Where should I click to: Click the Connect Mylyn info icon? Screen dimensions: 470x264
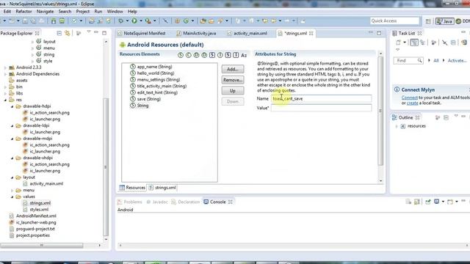(397, 89)
